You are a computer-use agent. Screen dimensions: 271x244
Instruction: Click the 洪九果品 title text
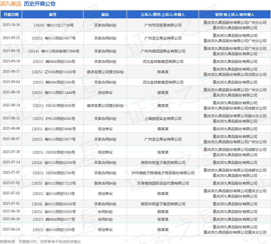(11, 4)
